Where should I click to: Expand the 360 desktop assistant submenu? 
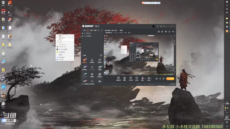(65, 52)
